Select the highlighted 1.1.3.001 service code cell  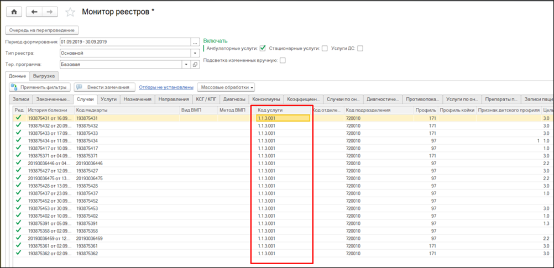pos(282,118)
